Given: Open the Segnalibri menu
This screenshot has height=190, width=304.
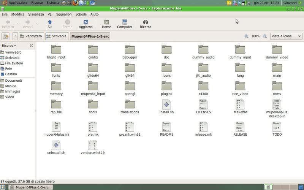Looking at the screenshot, I should 64,14.
